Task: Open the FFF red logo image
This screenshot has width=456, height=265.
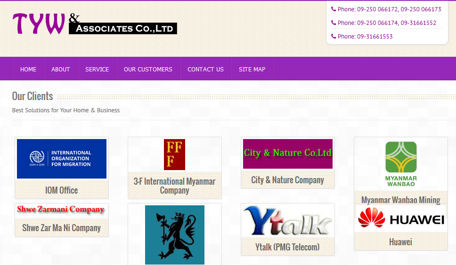Action: coord(174,155)
